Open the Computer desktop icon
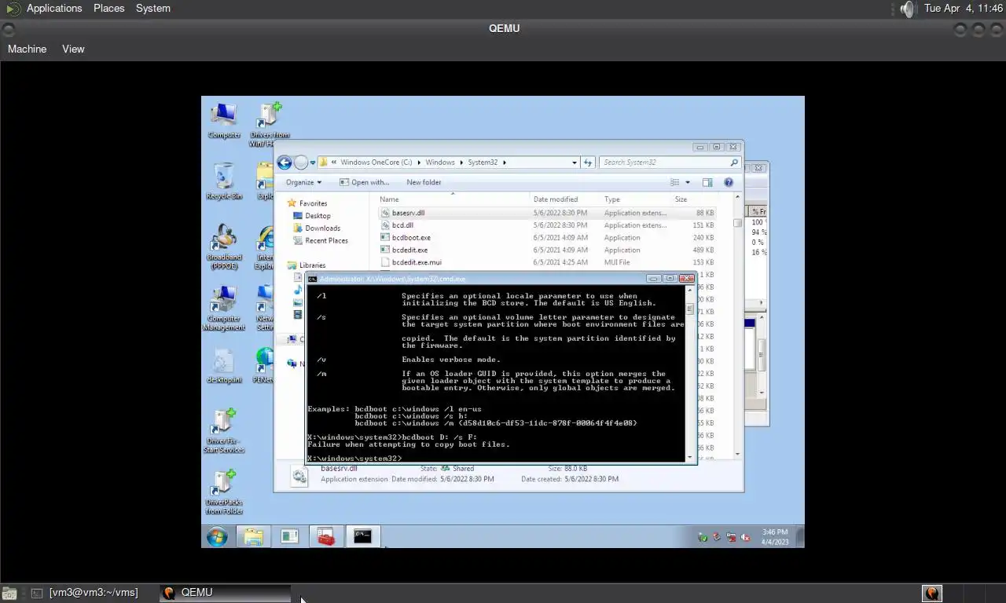The width and height of the screenshot is (1006, 603). (x=224, y=120)
